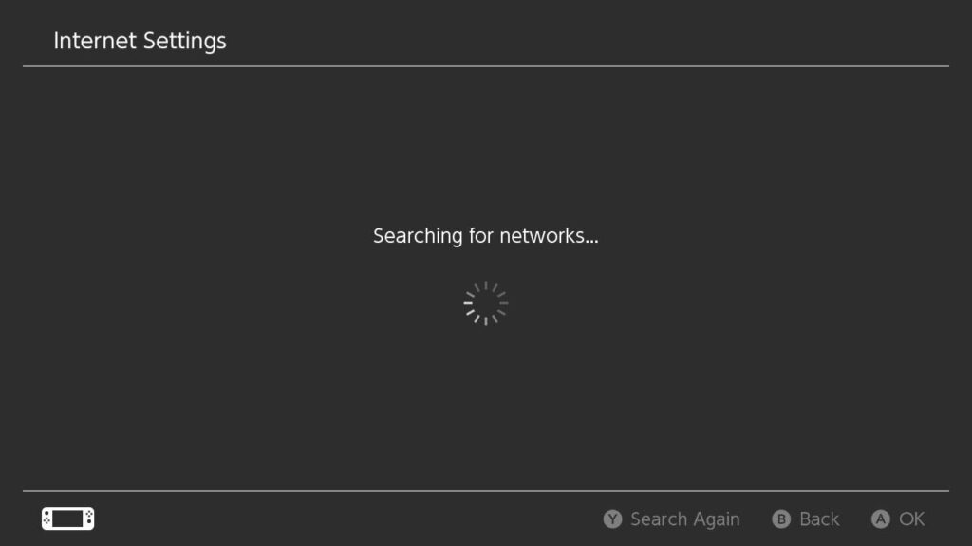972x546 pixels.
Task: Click the loading spinner animation
Action: (x=486, y=303)
